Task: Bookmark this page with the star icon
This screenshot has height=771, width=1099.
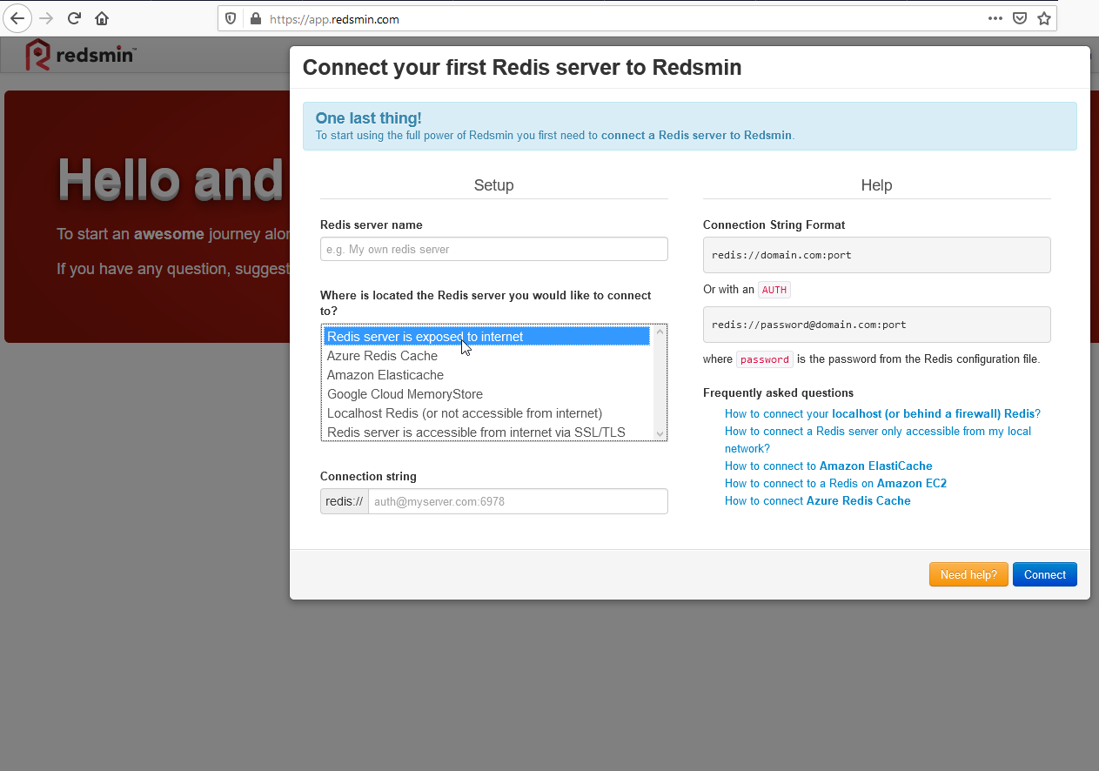Action: [x=1044, y=18]
